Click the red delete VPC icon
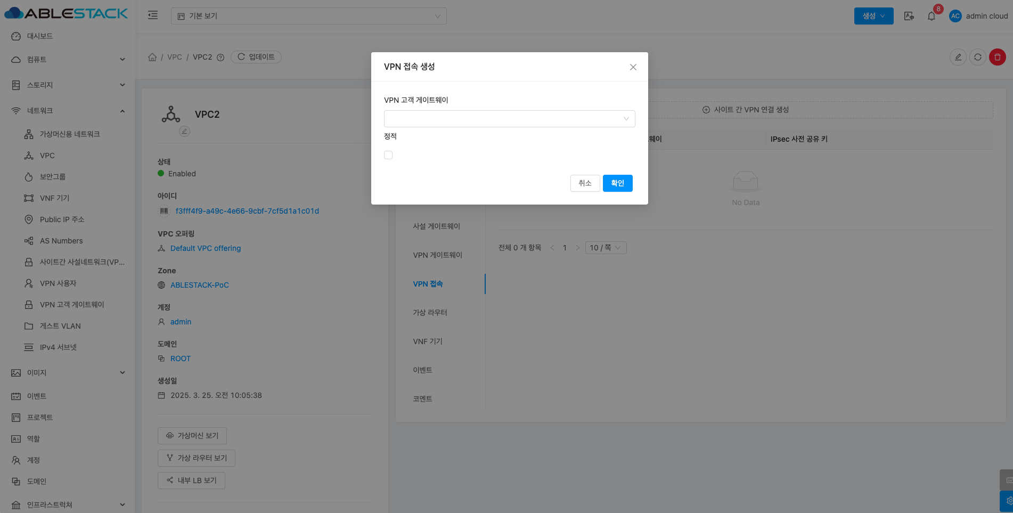This screenshot has width=1013, height=513. tap(997, 57)
